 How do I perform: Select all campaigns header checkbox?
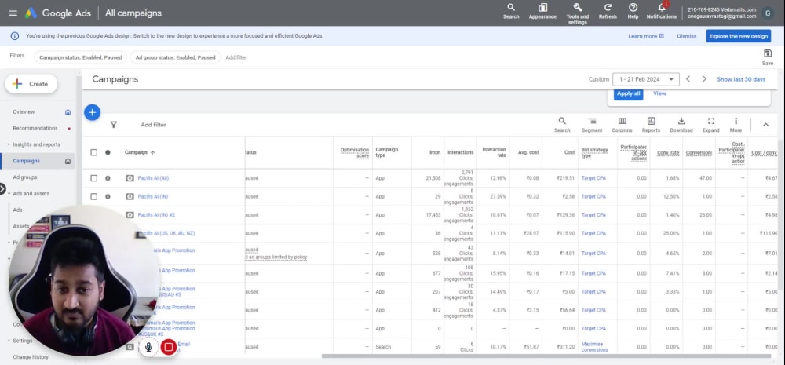[x=93, y=152]
